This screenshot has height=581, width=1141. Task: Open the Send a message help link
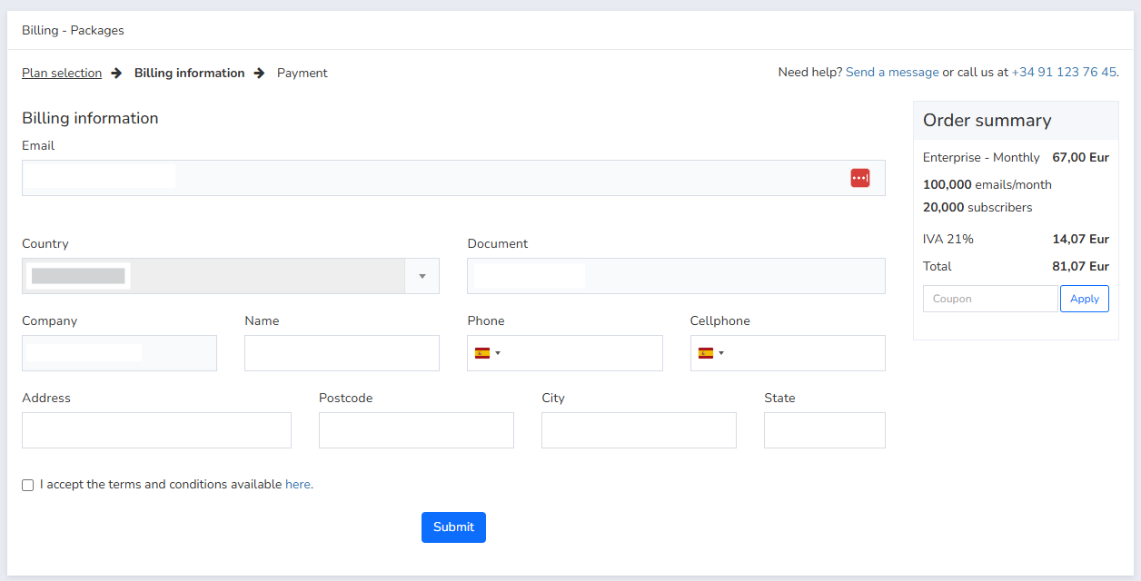(x=892, y=72)
